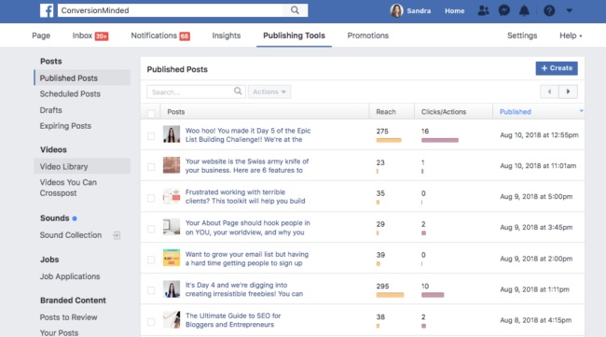Click the Create button
606x337 pixels.
click(x=557, y=68)
